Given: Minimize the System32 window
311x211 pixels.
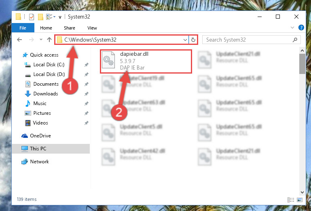Looking at the screenshot, I should point(260,17).
